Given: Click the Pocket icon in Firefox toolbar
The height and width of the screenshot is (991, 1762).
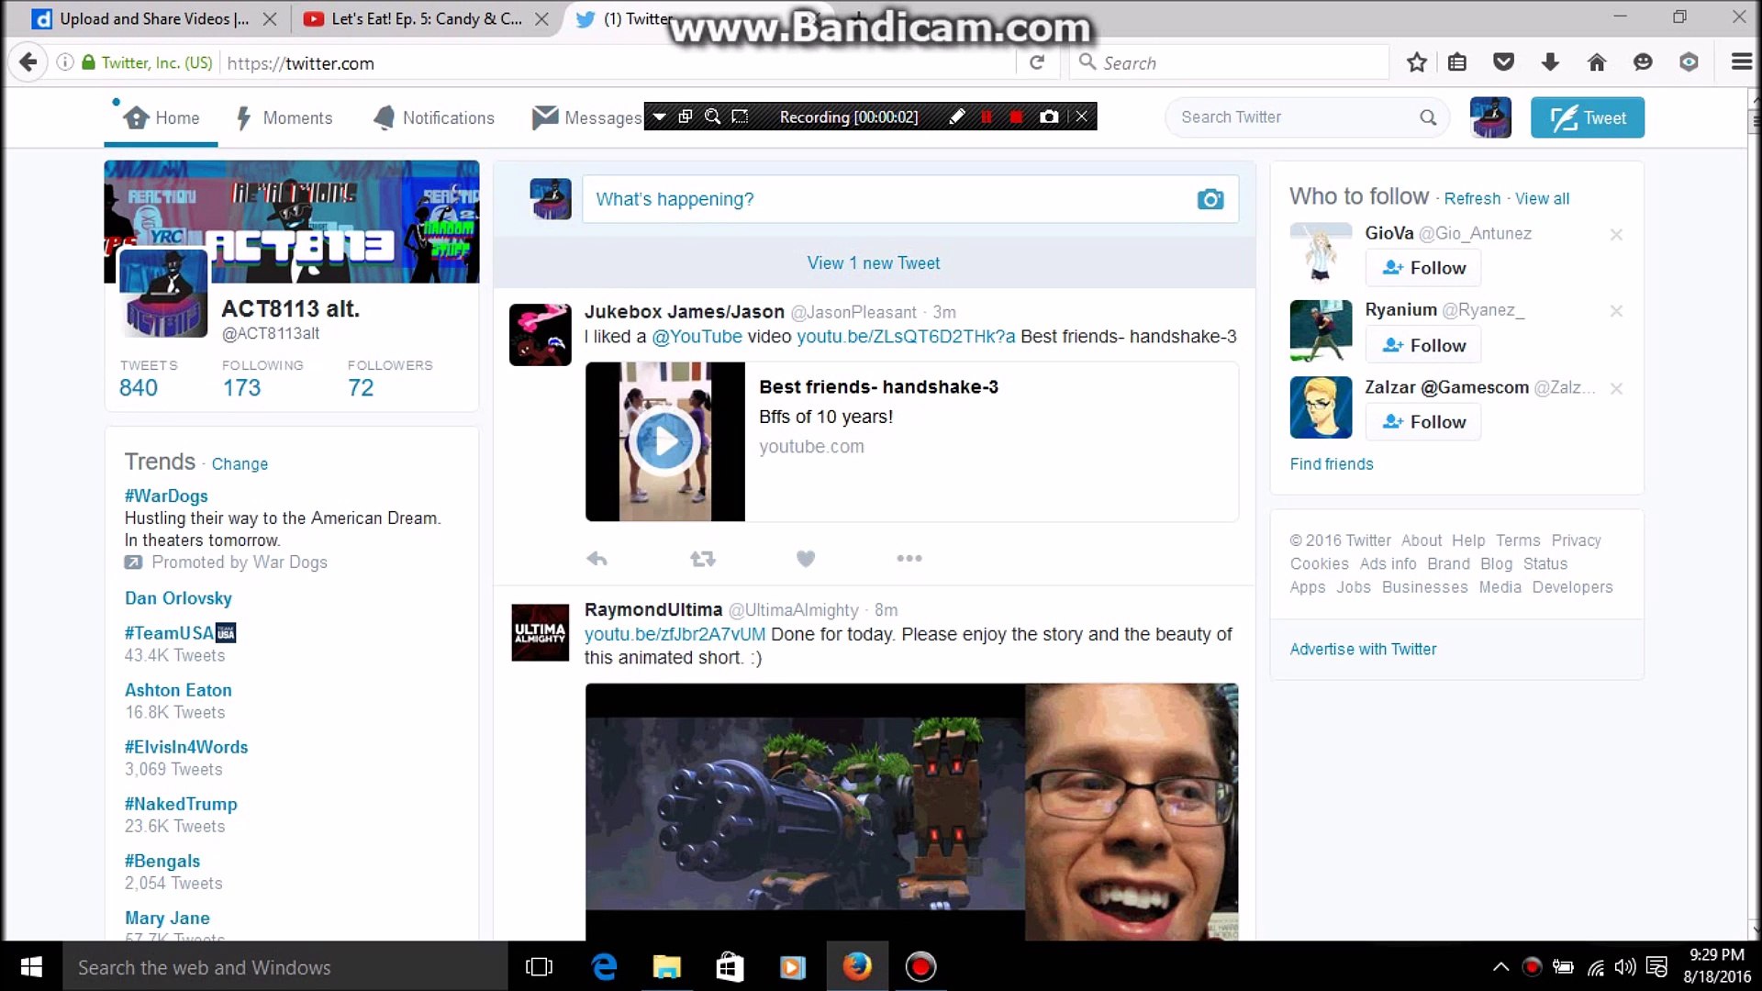Looking at the screenshot, I should (x=1503, y=62).
